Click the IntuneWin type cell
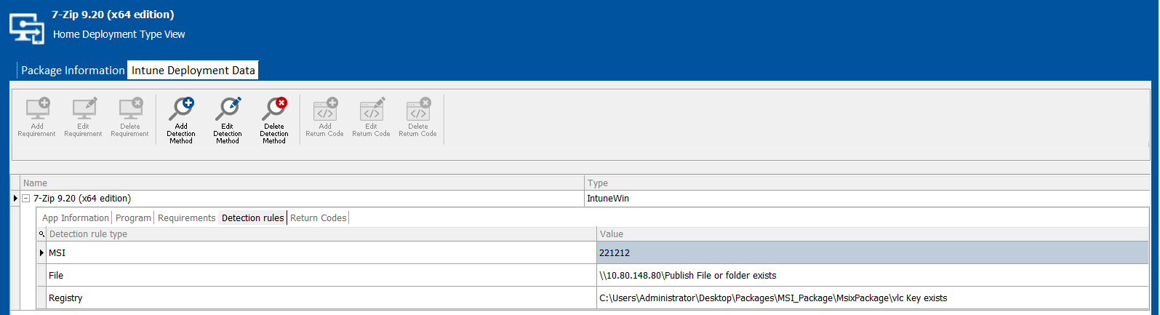Viewport: 1160px width, 315px height. [868, 199]
